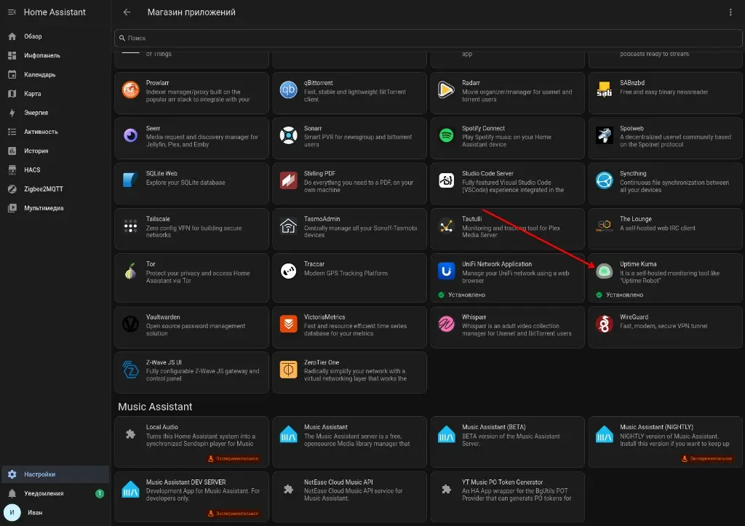Click the VictoriaMetrics app icon
Image resolution: width=745 pixels, height=526 pixels.
coord(288,324)
